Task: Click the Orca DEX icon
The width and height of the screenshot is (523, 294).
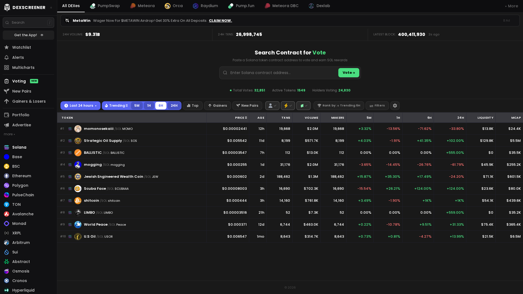Action: [x=167, y=6]
